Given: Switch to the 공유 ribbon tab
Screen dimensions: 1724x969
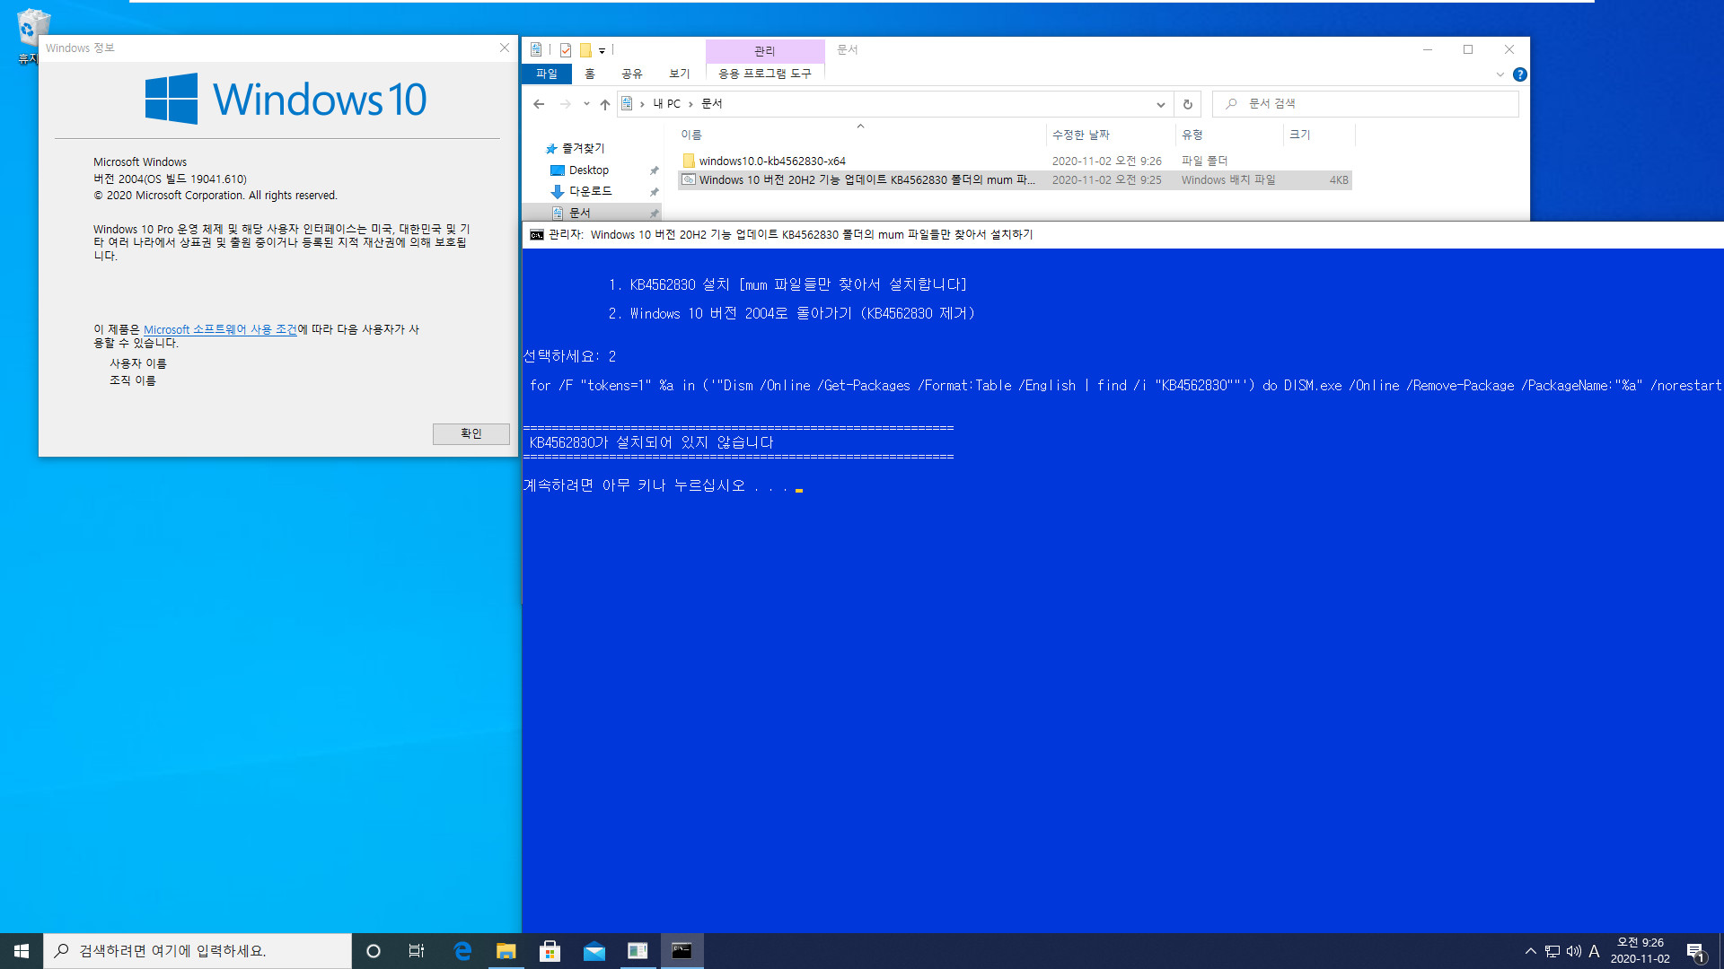Looking at the screenshot, I should (x=632, y=74).
